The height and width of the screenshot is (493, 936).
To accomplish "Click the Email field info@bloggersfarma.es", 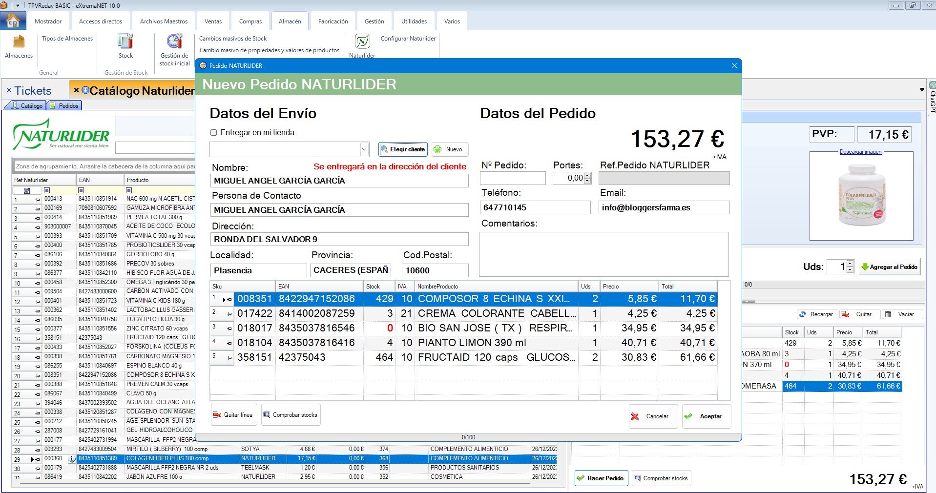I will [664, 207].
